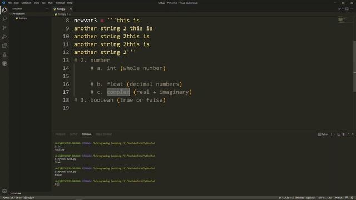Open errors and warnings in status bar
356x200 pixels.
click(29, 198)
